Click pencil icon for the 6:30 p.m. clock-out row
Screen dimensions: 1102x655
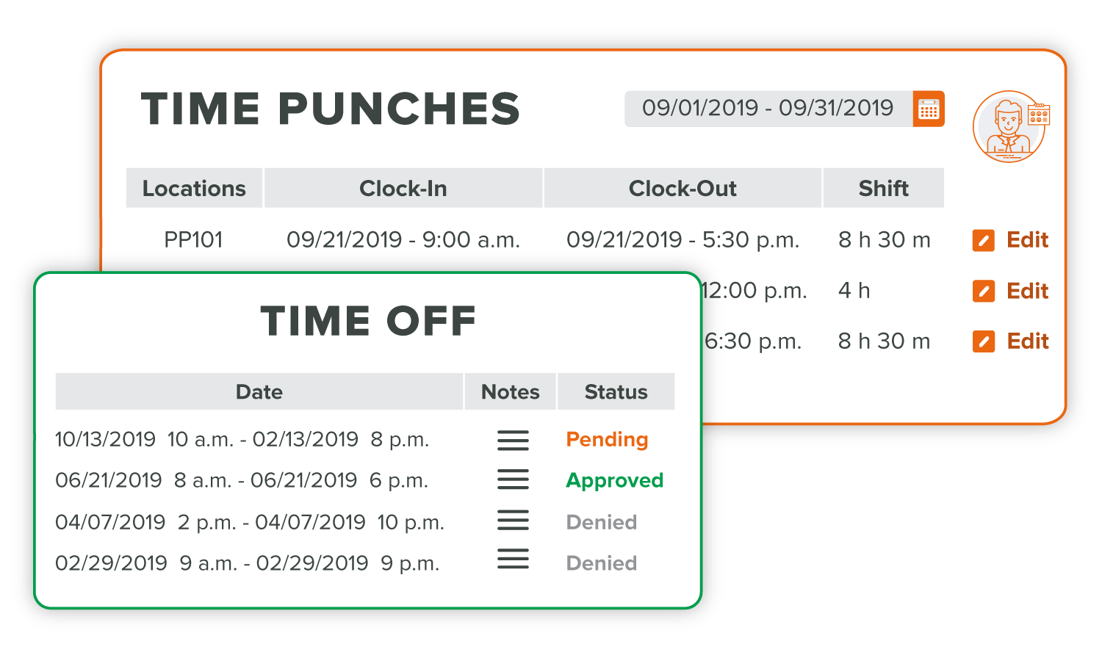tap(984, 341)
